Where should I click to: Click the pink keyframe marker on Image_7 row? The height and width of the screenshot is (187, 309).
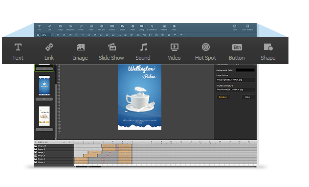[x=110, y=152]
